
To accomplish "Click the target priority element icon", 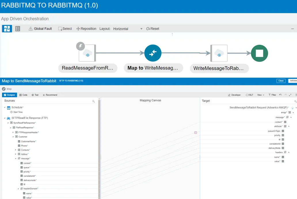I will (x=283, y=135).
